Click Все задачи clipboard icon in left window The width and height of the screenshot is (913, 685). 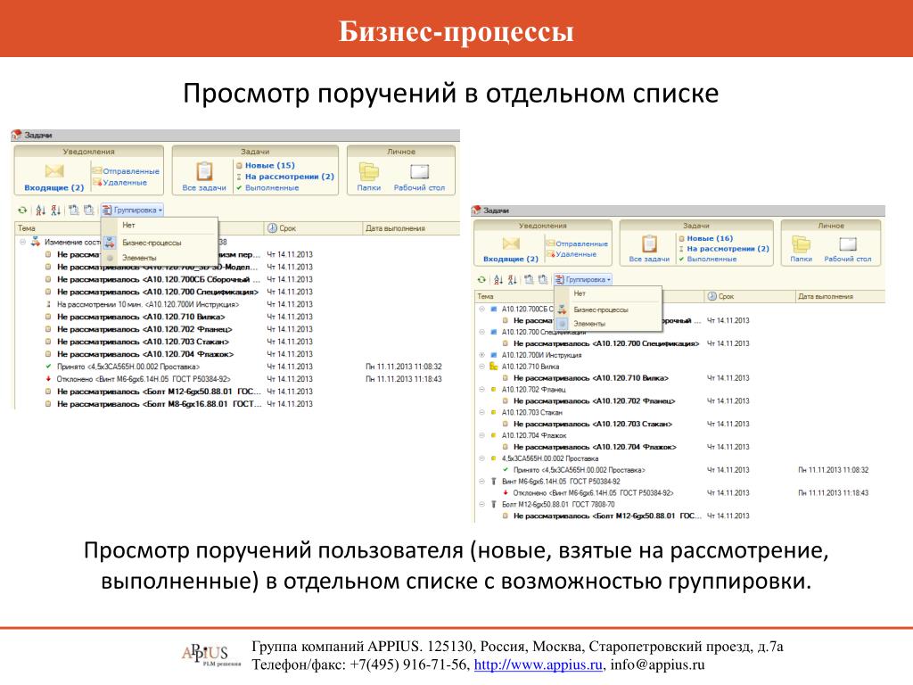[204, 171]
